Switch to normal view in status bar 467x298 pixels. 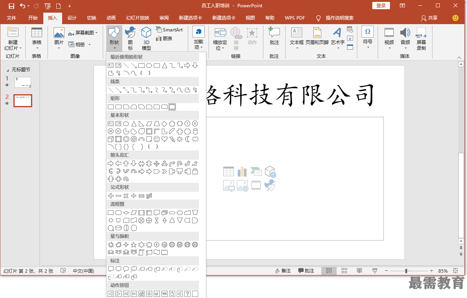(x=329, y=271)
